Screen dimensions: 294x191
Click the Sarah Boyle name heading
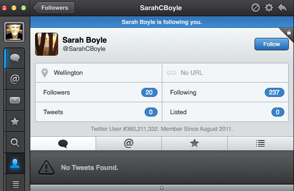[85, 40]
